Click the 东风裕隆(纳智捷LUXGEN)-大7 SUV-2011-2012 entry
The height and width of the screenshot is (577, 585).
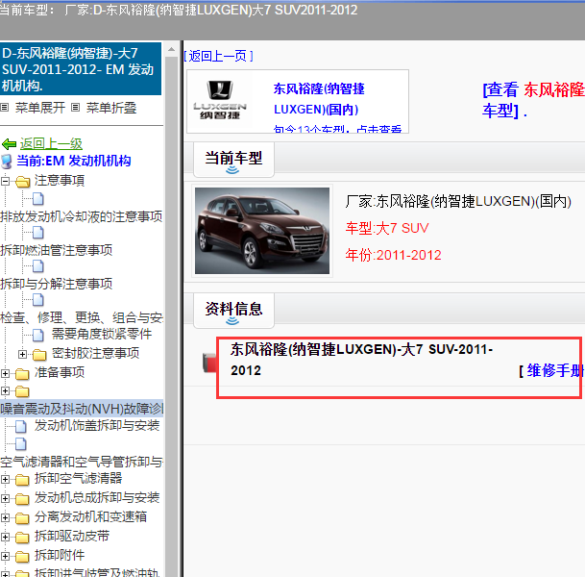point(361,360)
